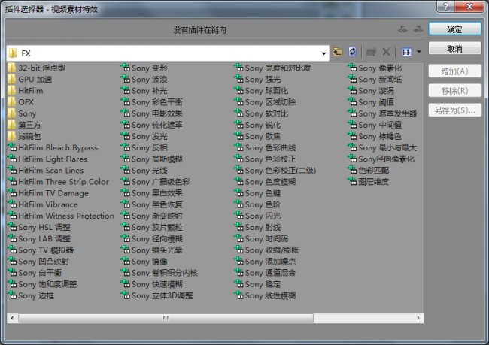Image resolution: width=489 pixels, height=345 pixels.
Task: Click the refresh plugin list icon
Action: click(x=352, y=52)
